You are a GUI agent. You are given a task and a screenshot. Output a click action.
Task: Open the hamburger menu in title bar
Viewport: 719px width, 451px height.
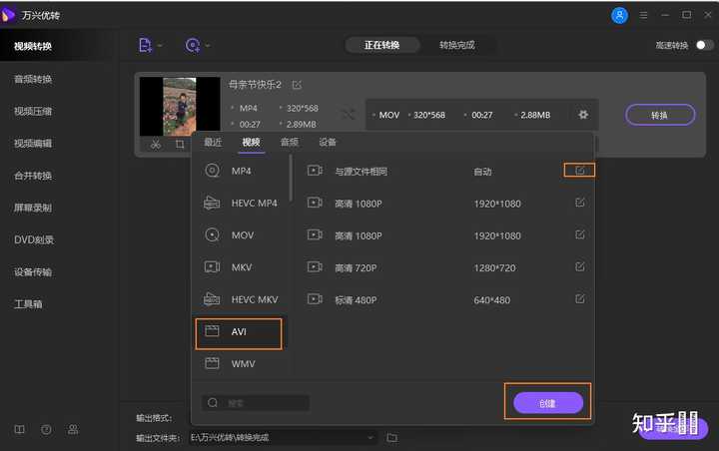pos(643,16)
